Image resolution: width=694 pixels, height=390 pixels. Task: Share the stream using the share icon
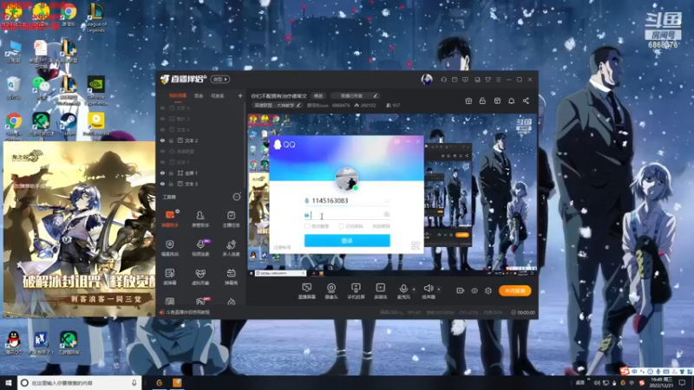click(526, 101)
